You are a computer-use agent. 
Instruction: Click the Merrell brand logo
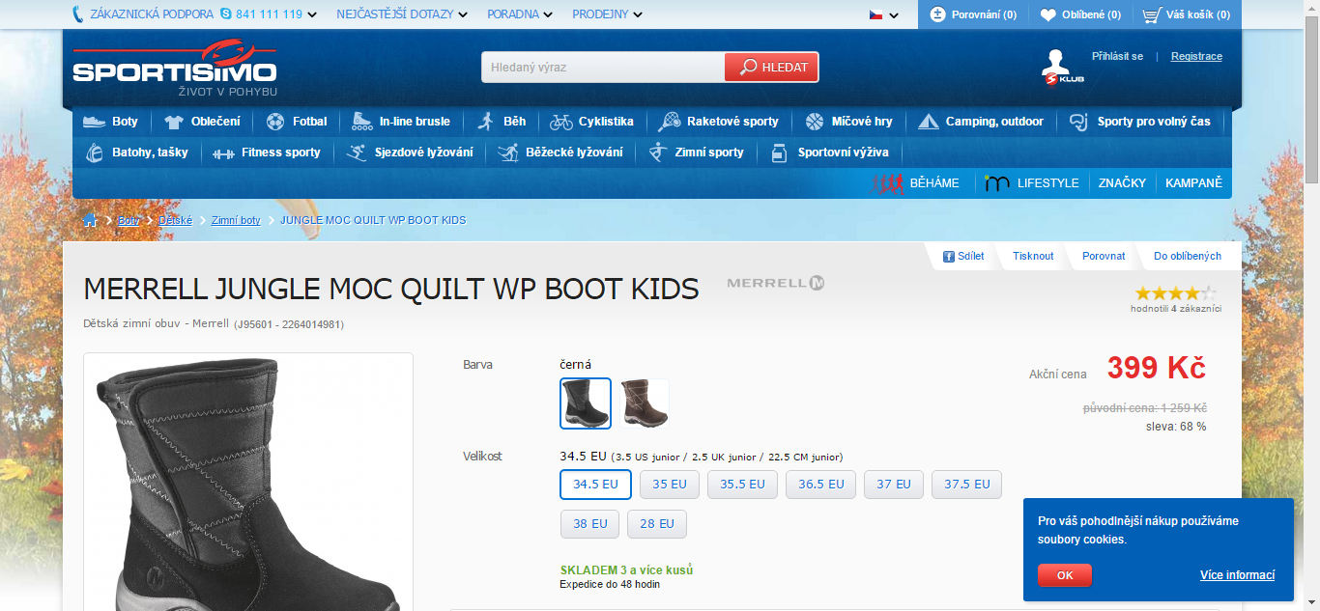[776, 283]
